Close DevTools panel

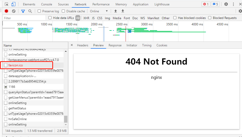coord(240,4)
